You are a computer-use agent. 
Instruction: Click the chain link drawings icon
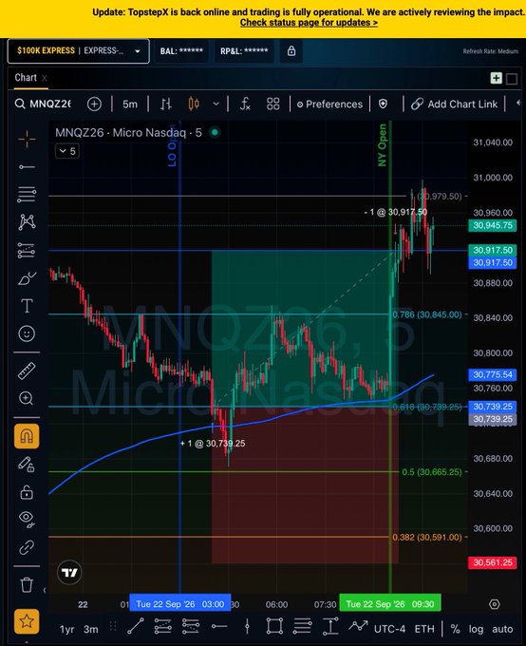pyautogui.click(x=27, y=547)
